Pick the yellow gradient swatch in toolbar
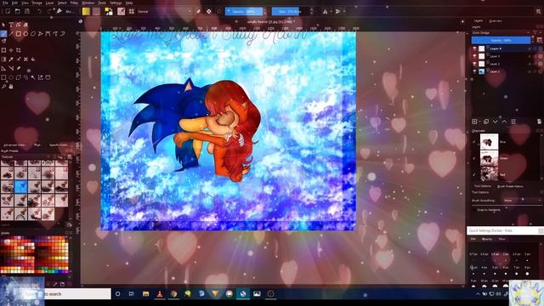 [x=86, y=11]
